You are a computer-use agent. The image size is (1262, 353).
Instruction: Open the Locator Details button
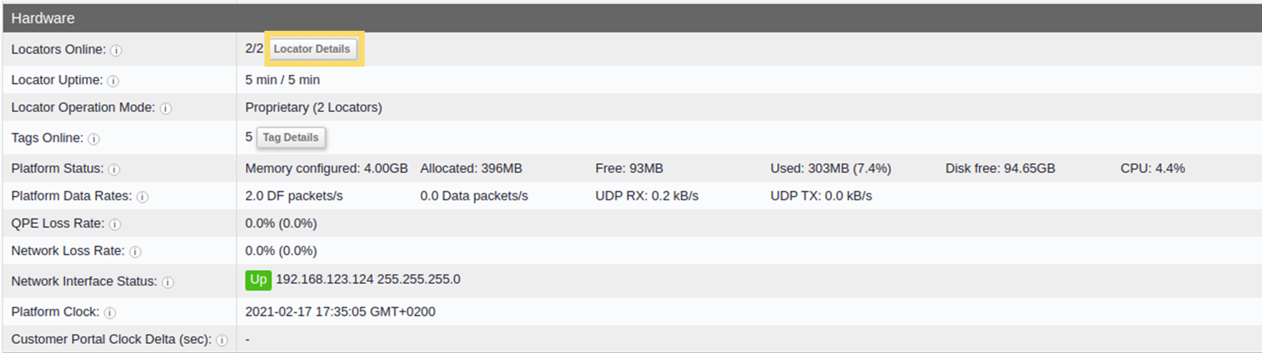click(x=312, y=49)
